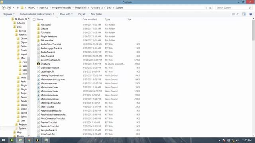
Task: Open the Misc folder in tree
Action: 23,58
